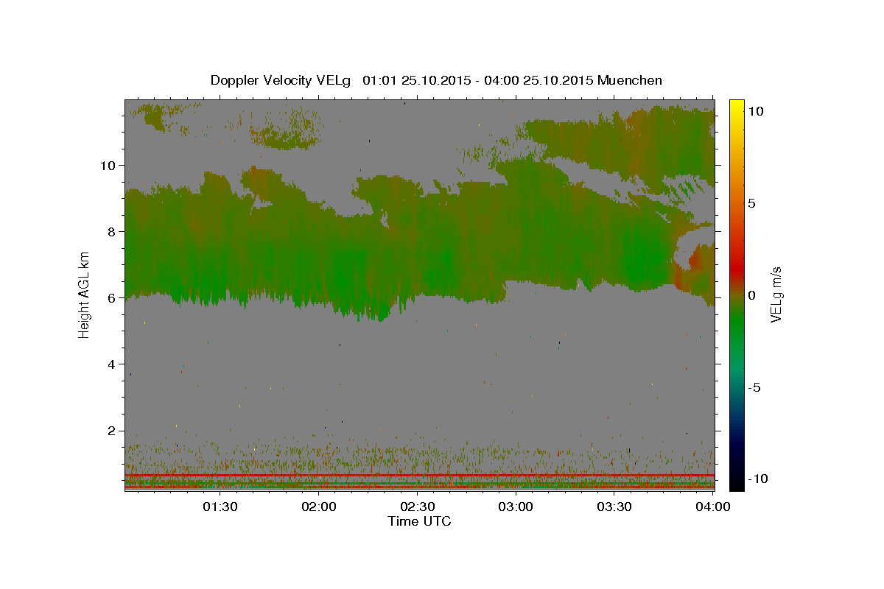The height and width of the screenshot is (589, 884).
Task: Click the '02:00' time tick label
Action: tap(319, 507)
